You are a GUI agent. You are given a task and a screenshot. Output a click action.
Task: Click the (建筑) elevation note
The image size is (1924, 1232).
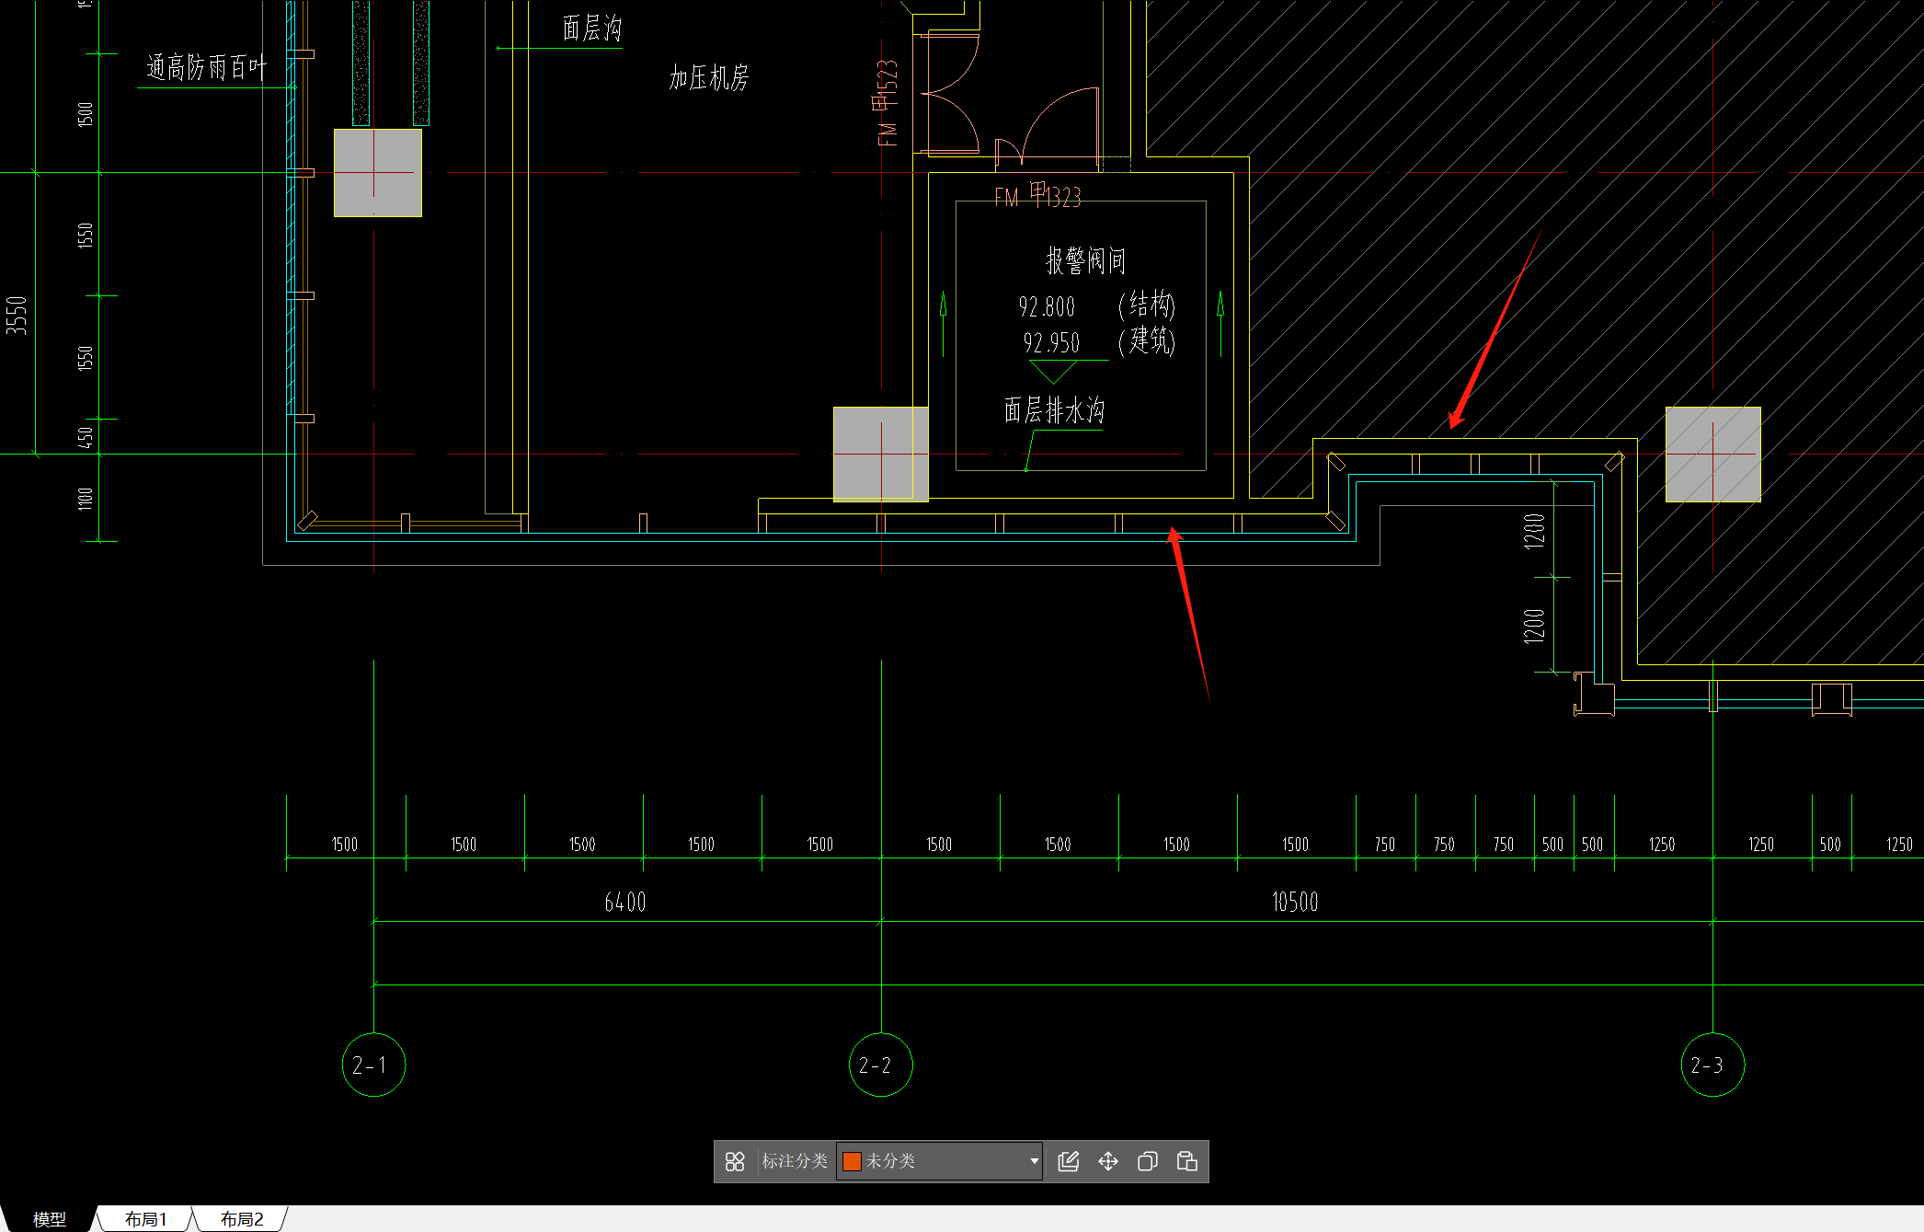coord(1147,341)
